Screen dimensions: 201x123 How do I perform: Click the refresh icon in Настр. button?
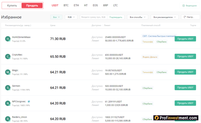185,17
